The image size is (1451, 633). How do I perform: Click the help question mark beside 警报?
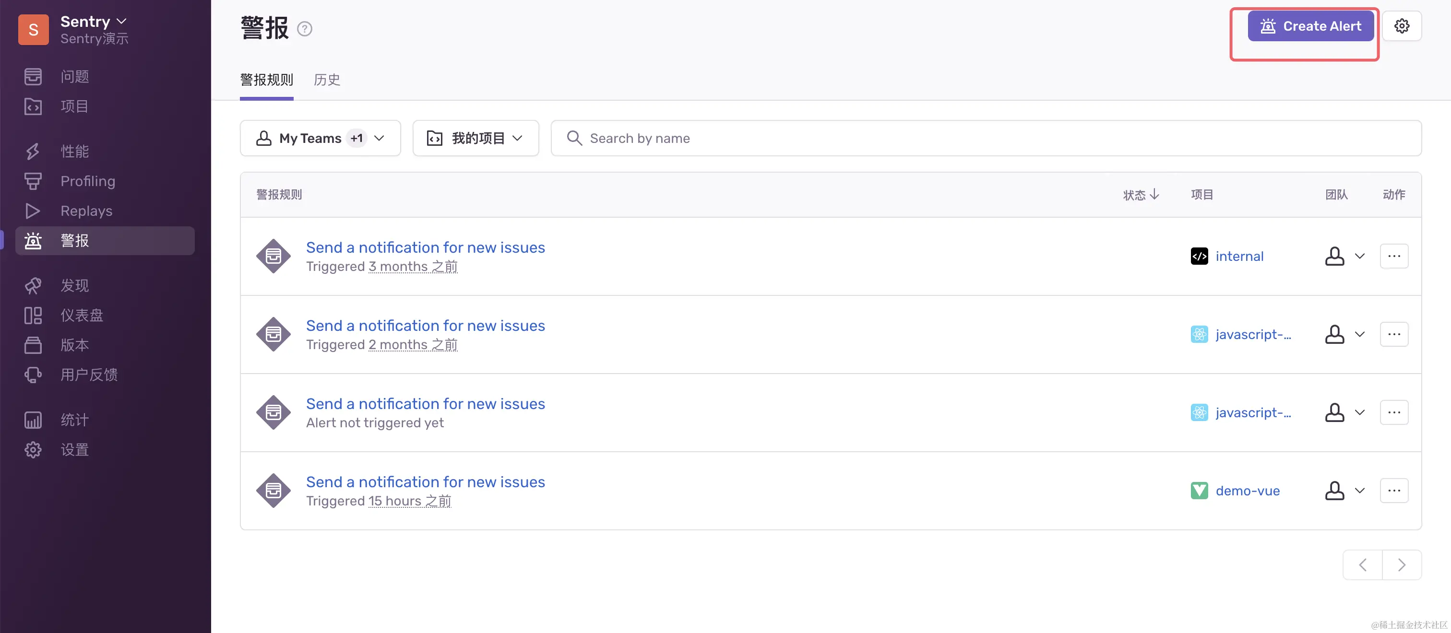coord(304,29)
